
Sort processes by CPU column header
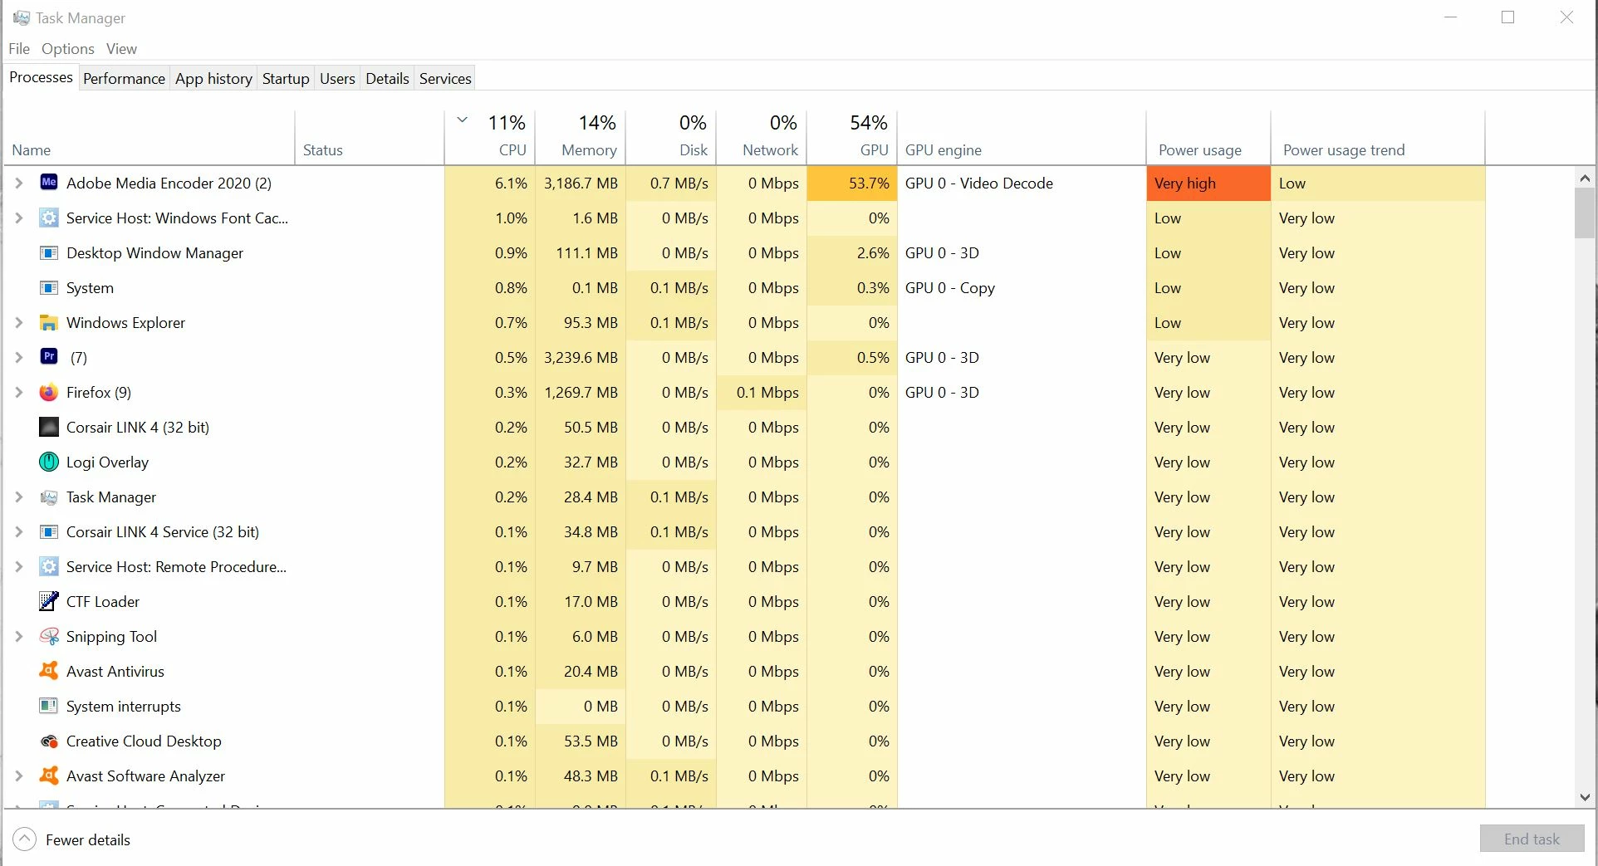pyautogui.click(x=490, y=137)
